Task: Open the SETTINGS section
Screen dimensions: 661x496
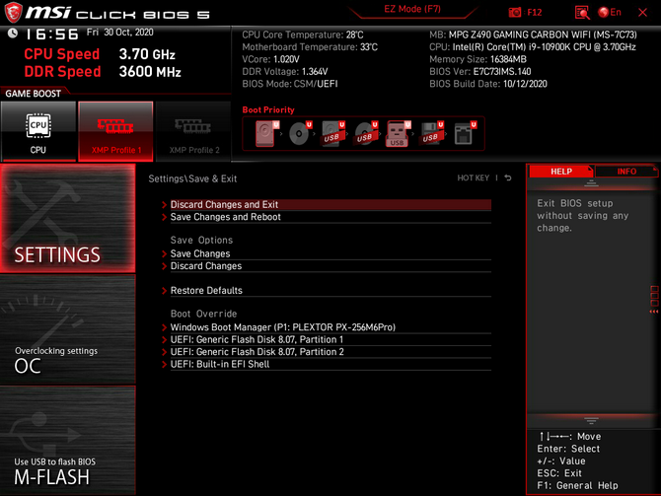Action: pos(67,218)
